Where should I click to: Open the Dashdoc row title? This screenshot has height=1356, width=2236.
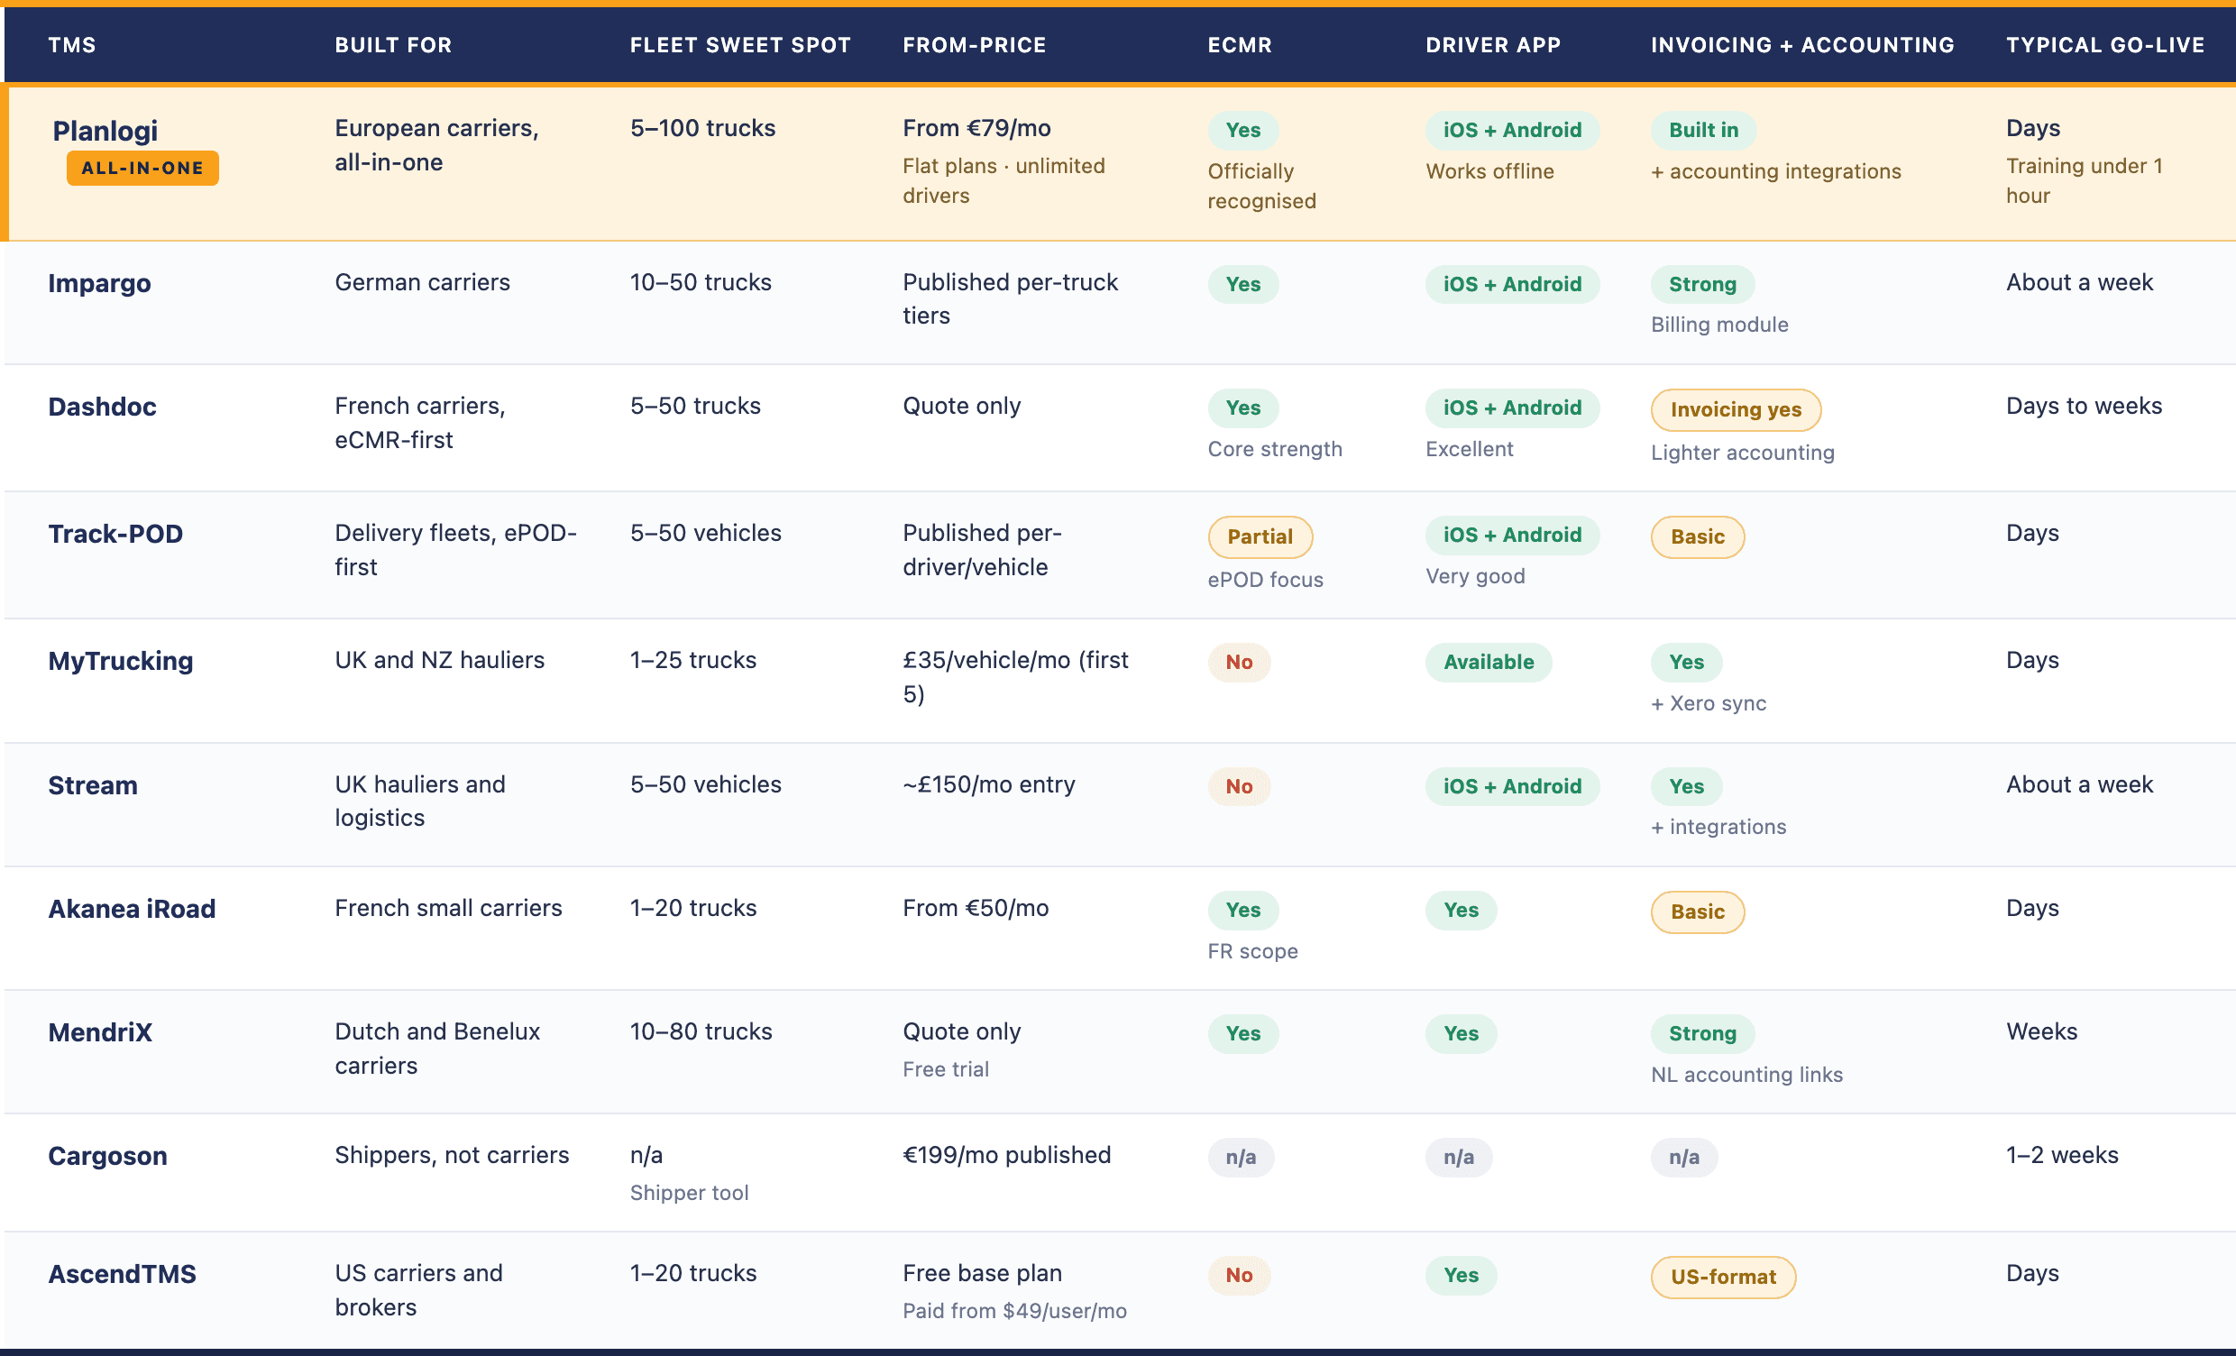pos(103,407)
